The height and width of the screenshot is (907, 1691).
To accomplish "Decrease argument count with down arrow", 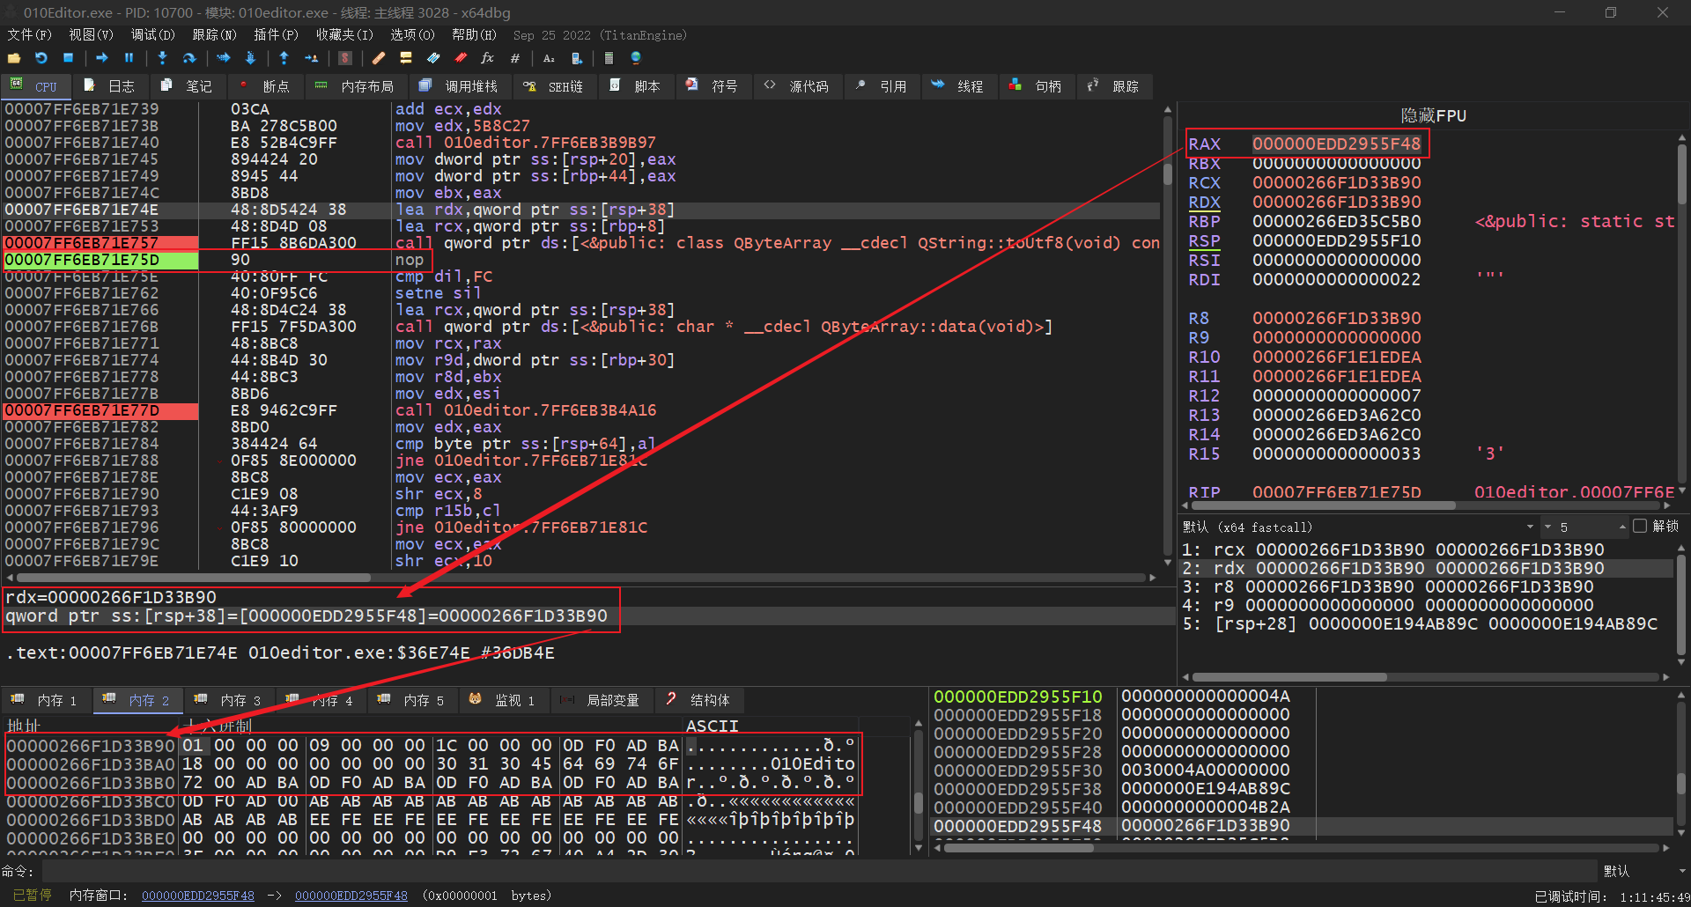I will 1547,527.
